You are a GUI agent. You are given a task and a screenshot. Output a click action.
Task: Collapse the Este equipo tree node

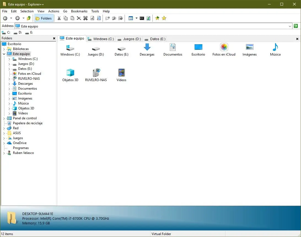click(x=4, y=54)
